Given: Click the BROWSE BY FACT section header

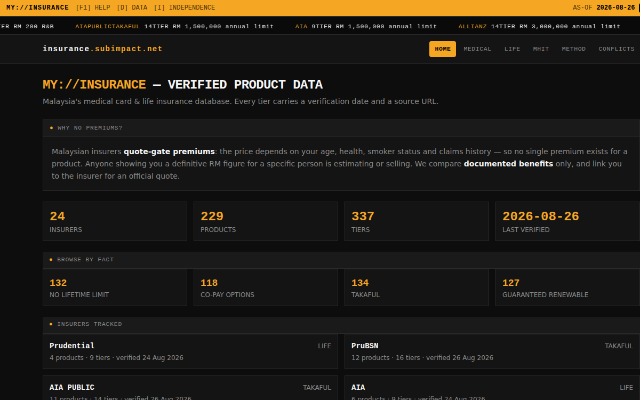Looking at the screenshot, I should (x=341, y=260).
